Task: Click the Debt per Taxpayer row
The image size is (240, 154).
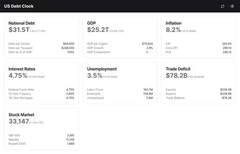Action: coord(41,48)
